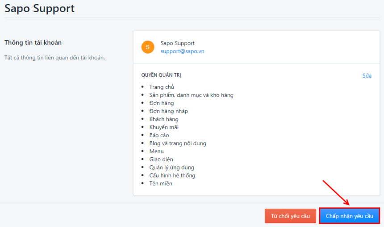Select the Khách hàng permission item
Viewport: 384px width, 227px height.
click(x=164, y=119)
